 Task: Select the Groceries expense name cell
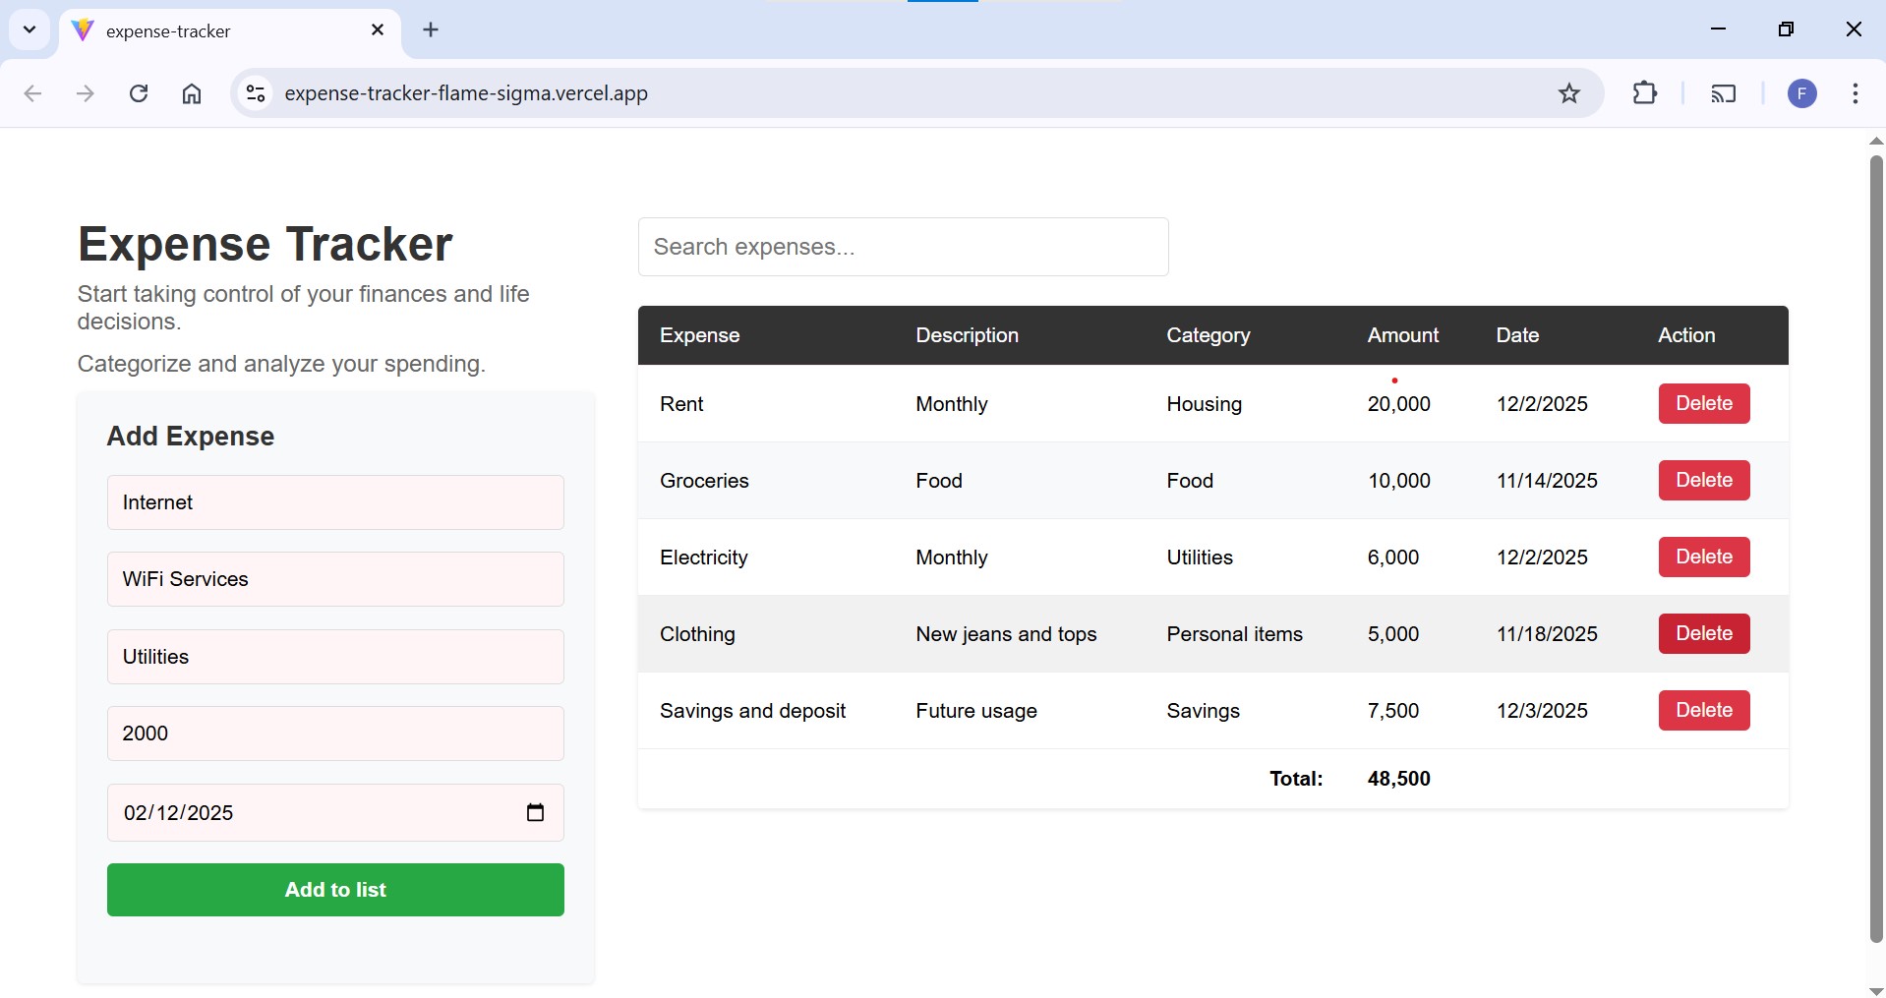click(704, 481)
